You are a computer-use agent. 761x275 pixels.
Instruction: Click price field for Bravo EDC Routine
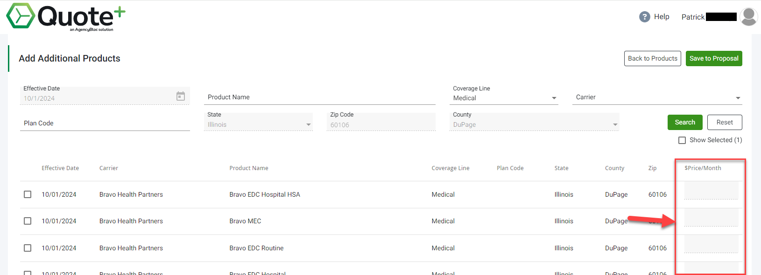pos(711,244)
